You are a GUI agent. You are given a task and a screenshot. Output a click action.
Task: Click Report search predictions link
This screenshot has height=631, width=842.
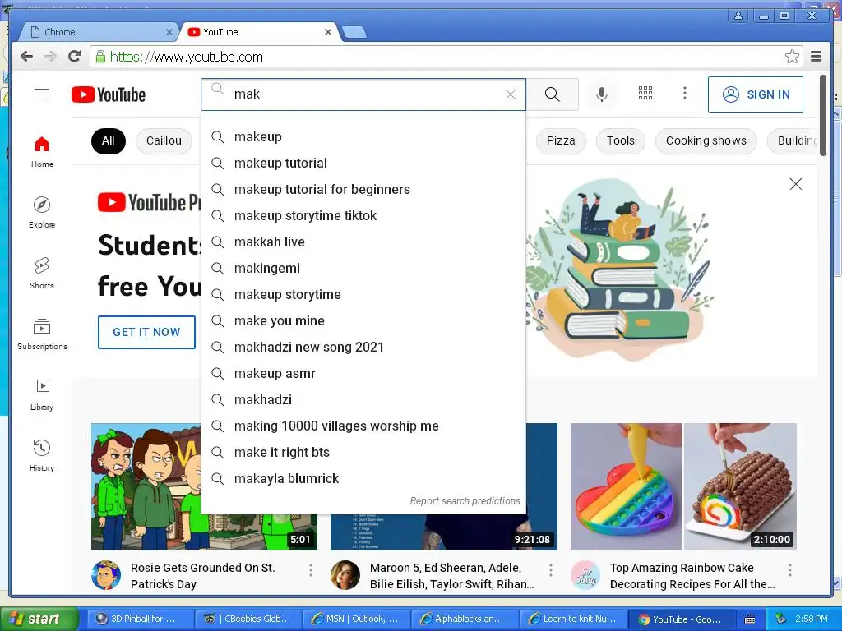(x=465, y=501)
